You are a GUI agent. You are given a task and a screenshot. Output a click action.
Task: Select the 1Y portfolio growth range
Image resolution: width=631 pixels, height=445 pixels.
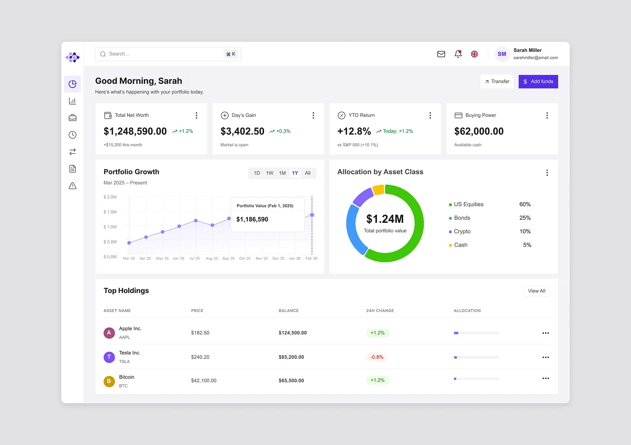(x=295, y=173)
